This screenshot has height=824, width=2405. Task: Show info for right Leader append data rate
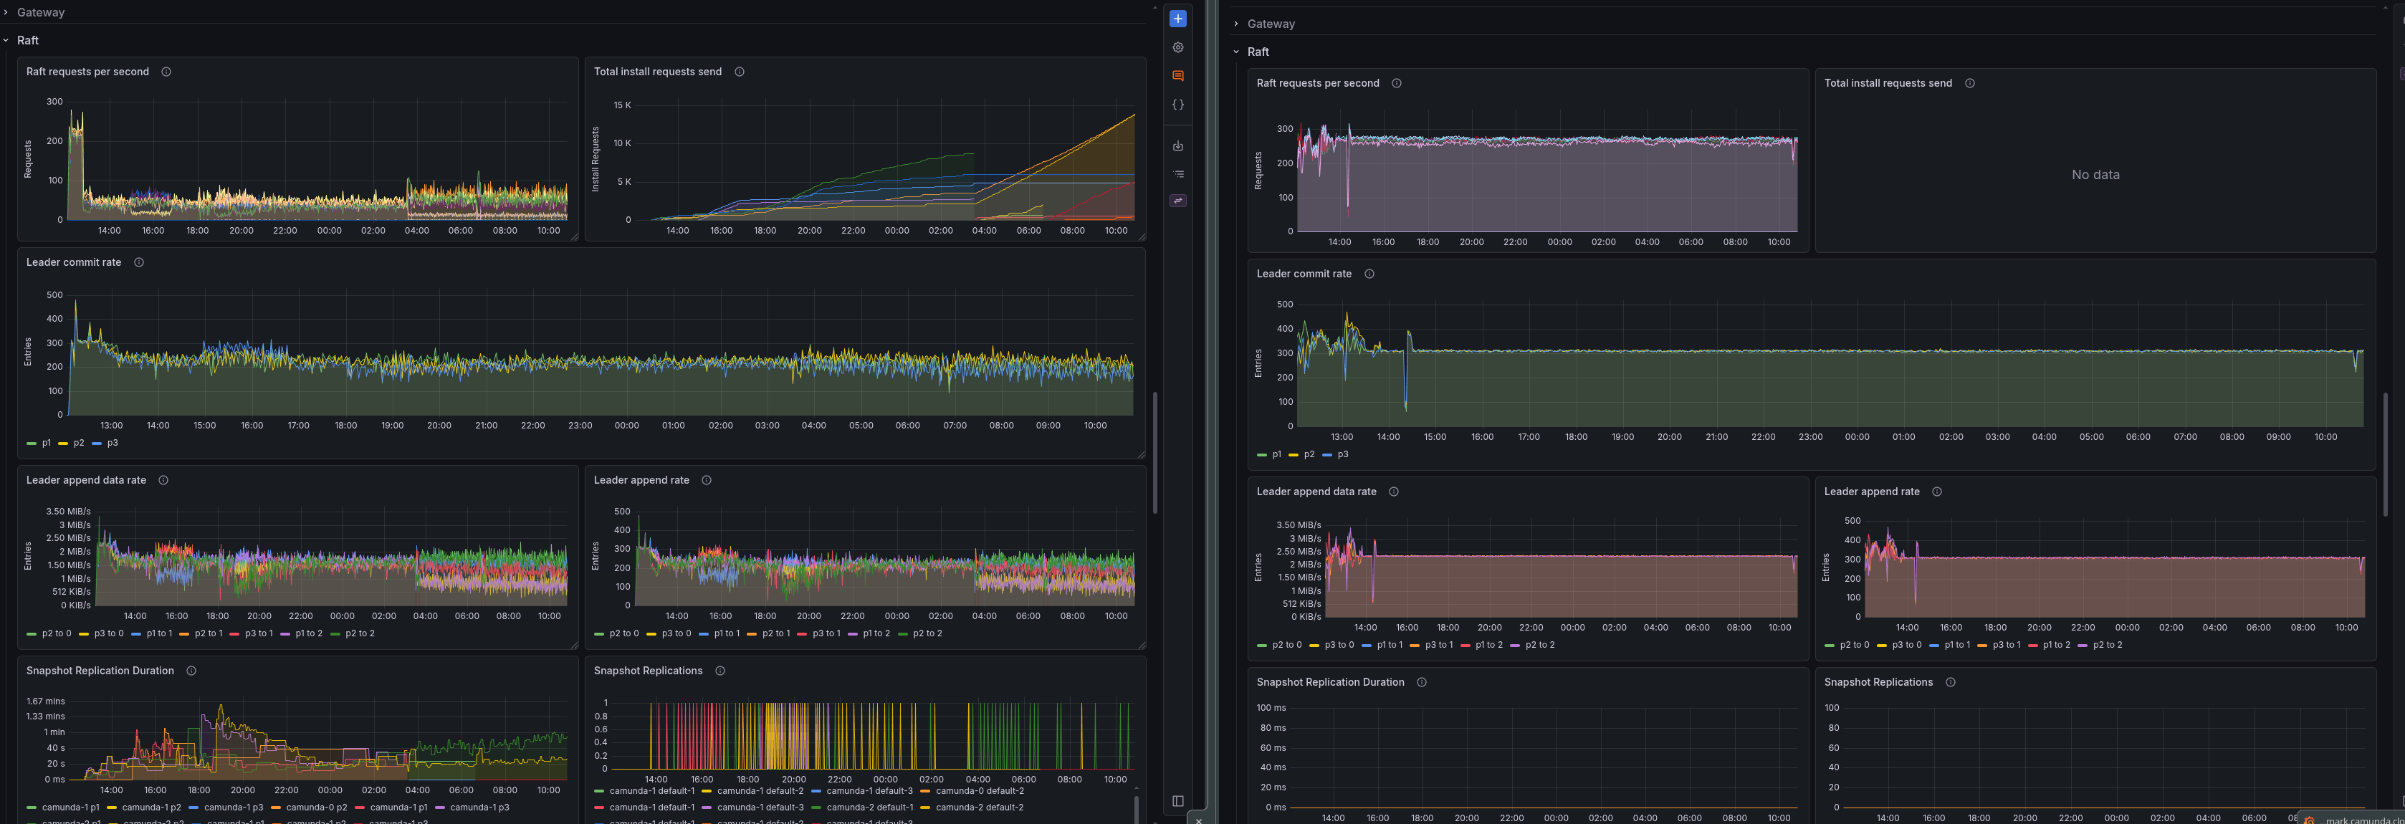click(x=1394, y=492)
